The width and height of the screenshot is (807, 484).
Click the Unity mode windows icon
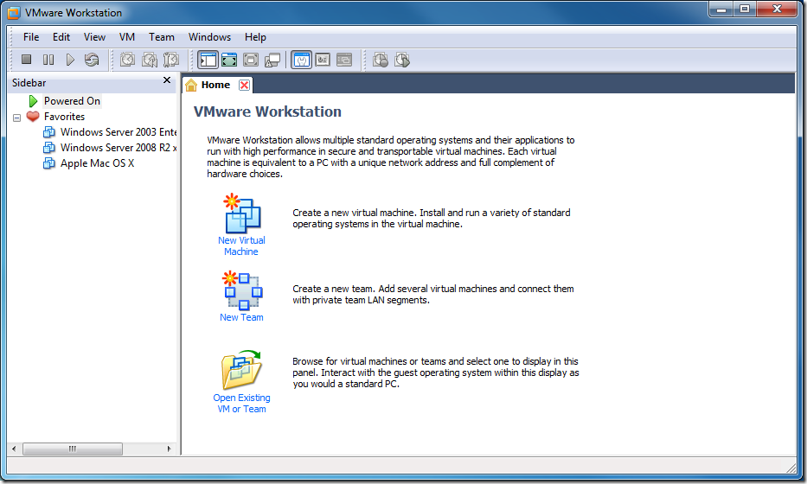[x=272, y=60]
